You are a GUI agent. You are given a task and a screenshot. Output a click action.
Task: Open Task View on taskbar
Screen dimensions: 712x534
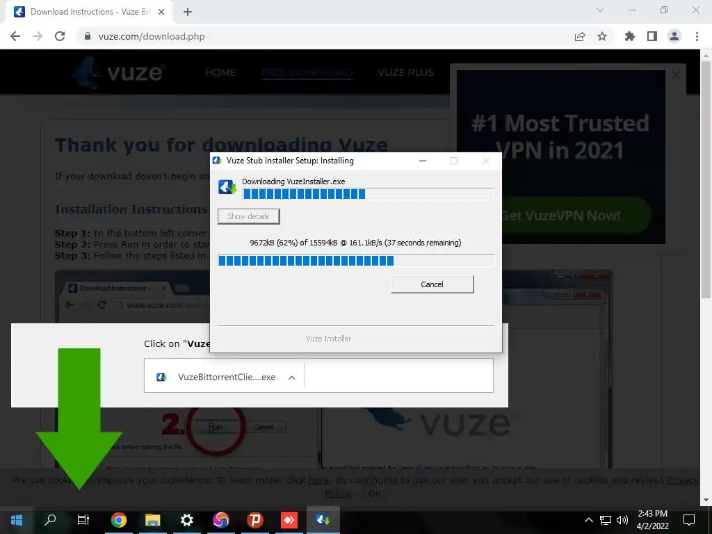coord(83,520)
